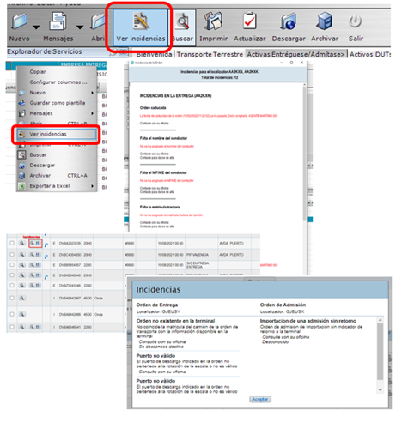Click the Incidencias dialog vertical scrollbar
The height and width of the screenshot is (429, 408).
[381, 352]
